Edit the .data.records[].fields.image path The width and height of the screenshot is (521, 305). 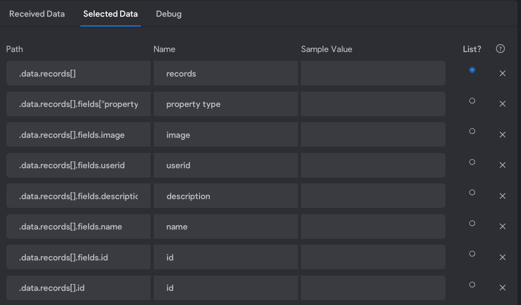tap(78, 135)
